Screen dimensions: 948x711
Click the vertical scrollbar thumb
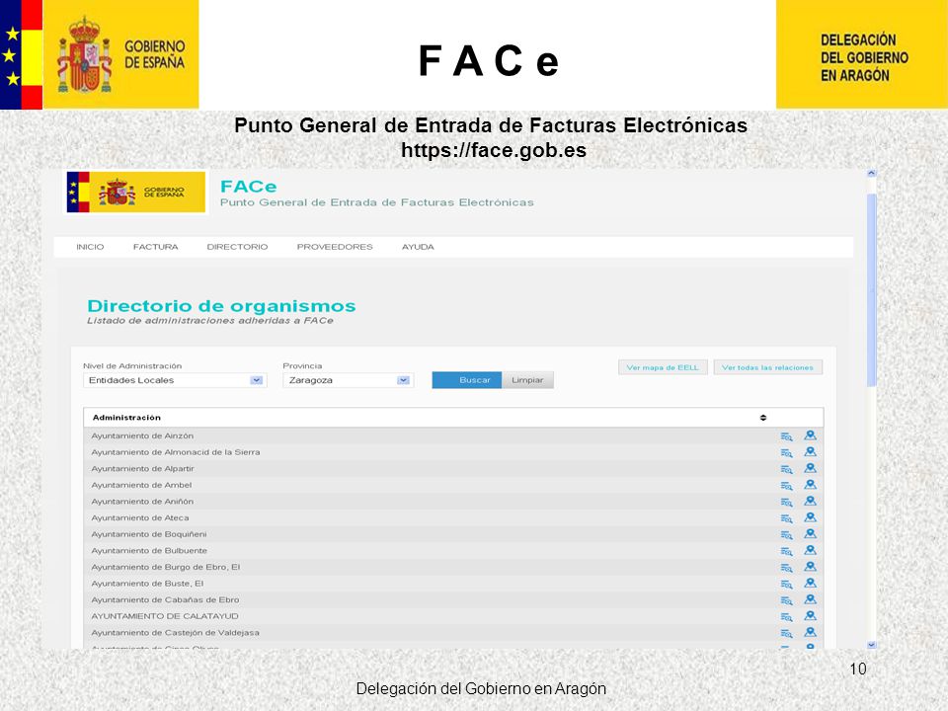pos(871,290)
